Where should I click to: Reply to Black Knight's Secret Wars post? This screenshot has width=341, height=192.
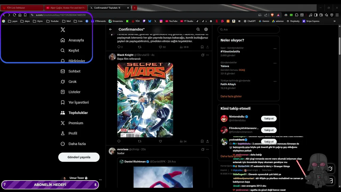pyautogui.click(x=119, y=141)
